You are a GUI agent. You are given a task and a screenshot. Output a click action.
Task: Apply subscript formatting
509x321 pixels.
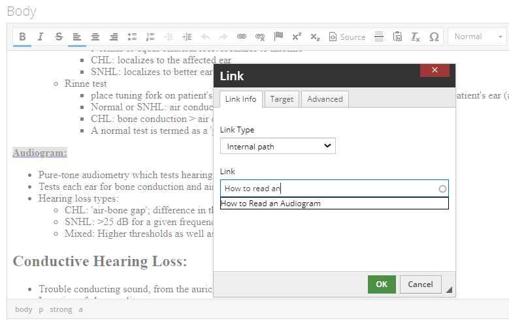[315, 37]
